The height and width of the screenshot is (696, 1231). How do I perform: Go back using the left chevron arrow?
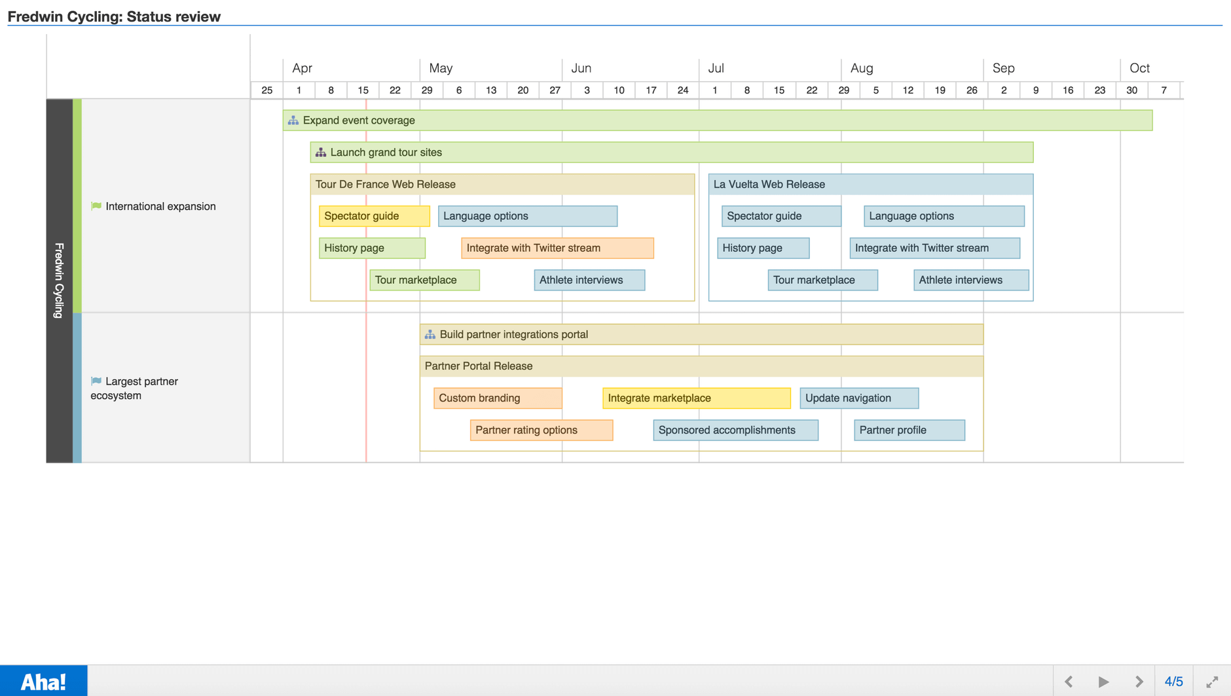[1069, 680]
